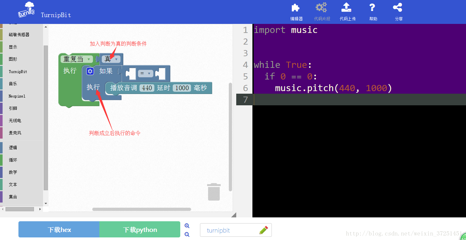Click the 440 pitch value field

(x=147, y=88)
